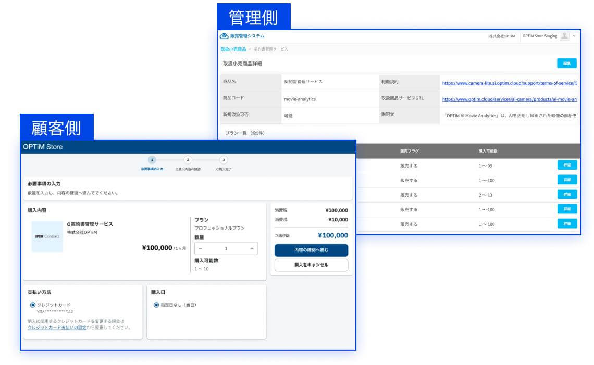Click the OPTiM AI Movie Analytics description text
Viewport: 594px width, 365px height.
(x=510, y=116)
